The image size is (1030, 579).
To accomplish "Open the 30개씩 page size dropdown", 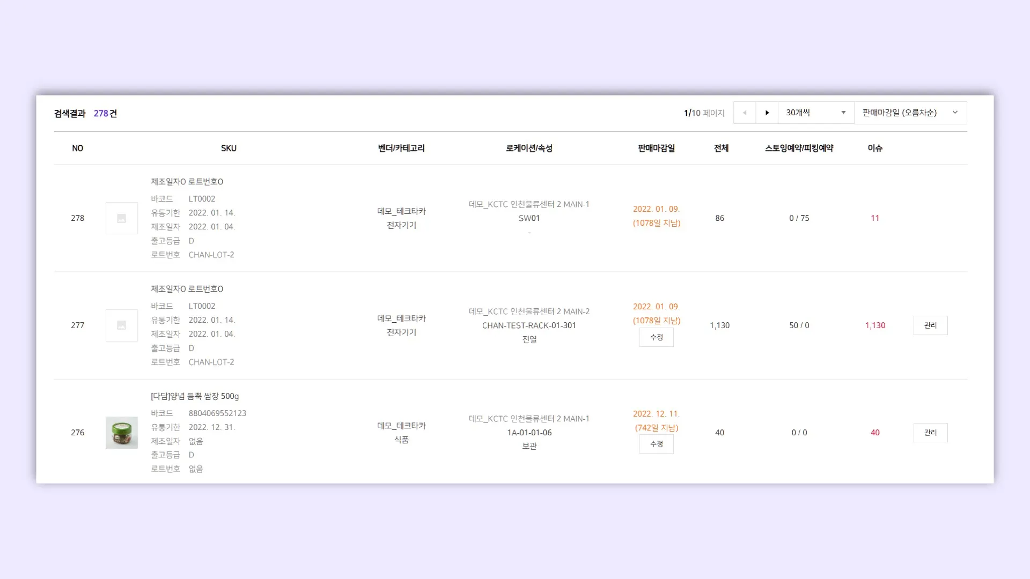I will [x=815, y=113].
